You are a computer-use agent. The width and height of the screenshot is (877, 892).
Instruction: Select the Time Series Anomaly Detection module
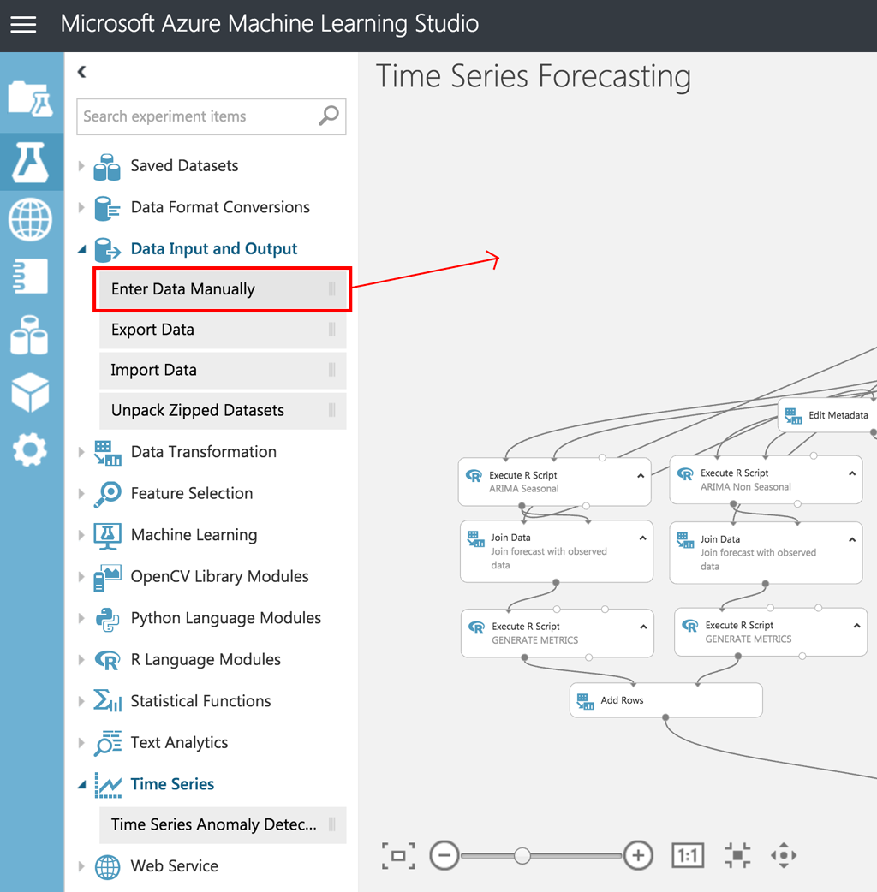coord(223,824)
